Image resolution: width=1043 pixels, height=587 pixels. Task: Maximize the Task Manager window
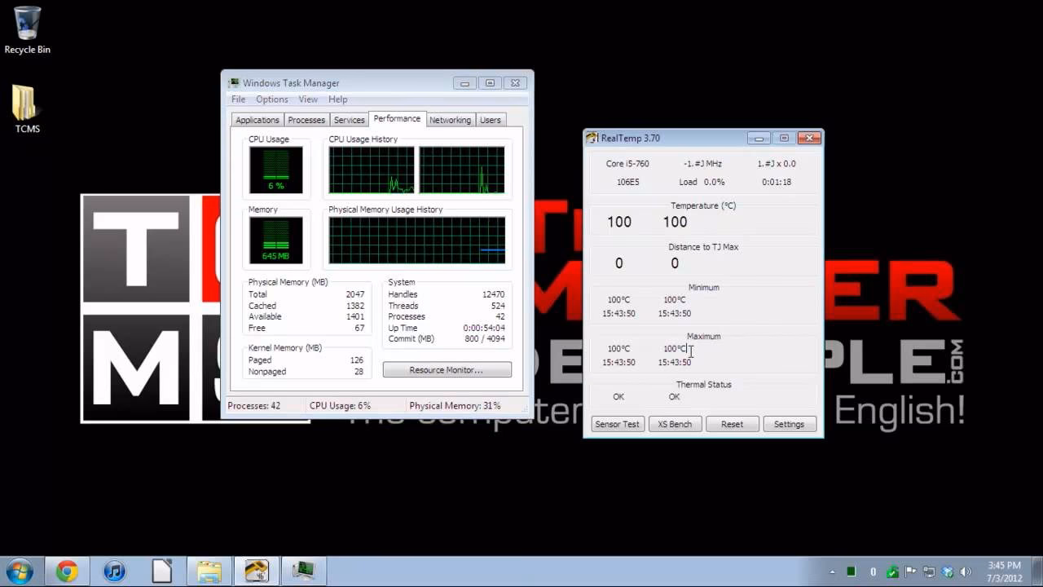click(x=490, y=83)
